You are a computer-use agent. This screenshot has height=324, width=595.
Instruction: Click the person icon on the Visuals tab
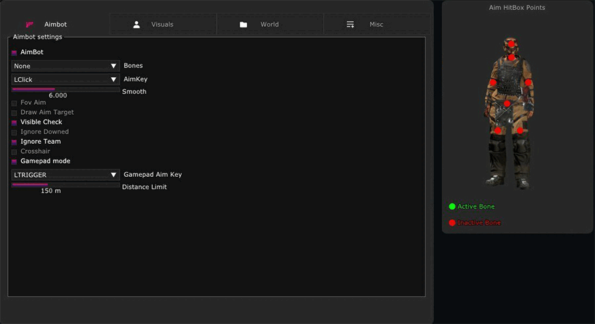136,24
